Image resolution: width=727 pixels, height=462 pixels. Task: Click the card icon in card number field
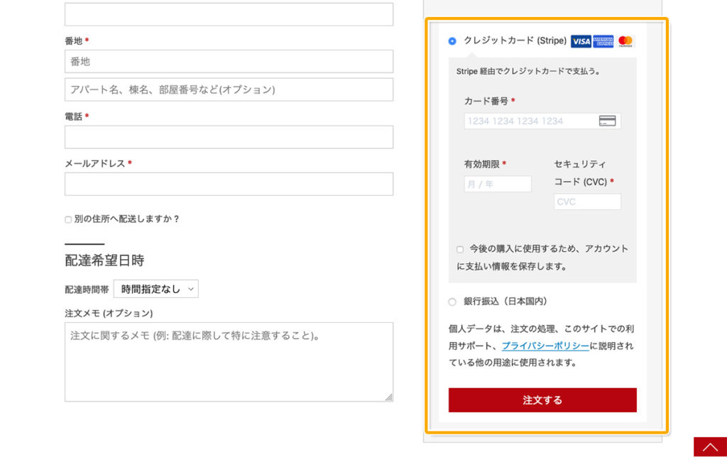pyautogui.click(x=607, y=121)
